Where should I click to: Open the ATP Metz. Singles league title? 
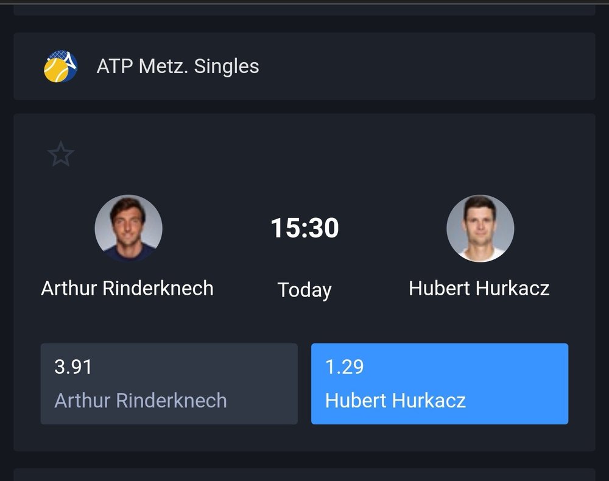tap(178, 66)
